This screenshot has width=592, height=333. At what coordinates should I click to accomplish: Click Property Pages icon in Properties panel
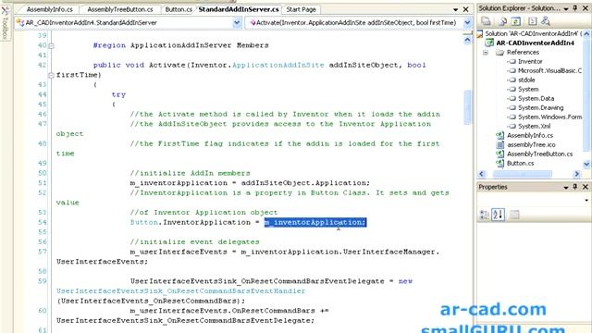point(514,215)
